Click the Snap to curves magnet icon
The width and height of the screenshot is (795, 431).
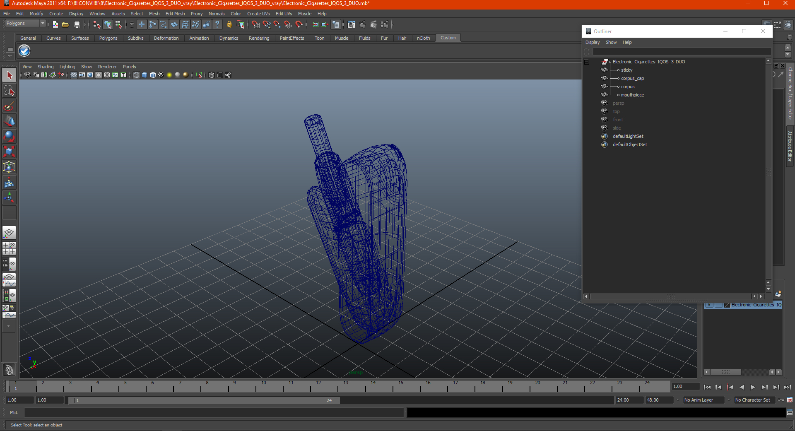[x=267, y=25]
